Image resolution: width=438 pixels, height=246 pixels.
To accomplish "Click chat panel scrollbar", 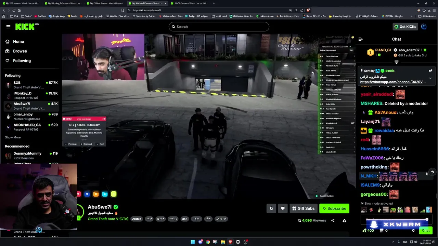I will 436,196.
